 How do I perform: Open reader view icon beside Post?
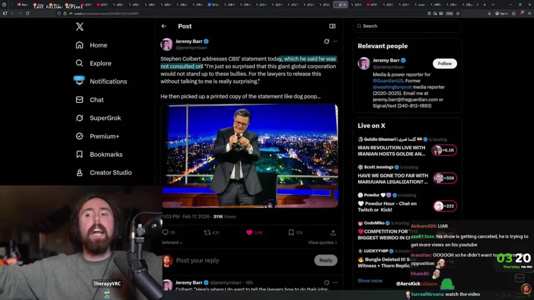(332, 26)
